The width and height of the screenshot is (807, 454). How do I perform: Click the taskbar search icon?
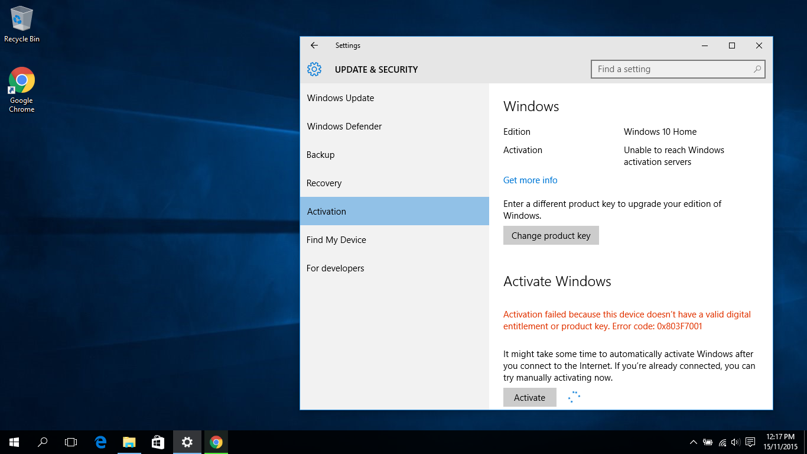[x=43, y=442]
